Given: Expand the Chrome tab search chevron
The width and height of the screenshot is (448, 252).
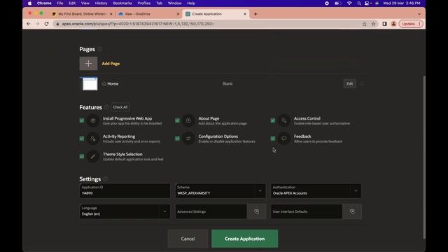Looking at the screenshot, I should 419,14.
